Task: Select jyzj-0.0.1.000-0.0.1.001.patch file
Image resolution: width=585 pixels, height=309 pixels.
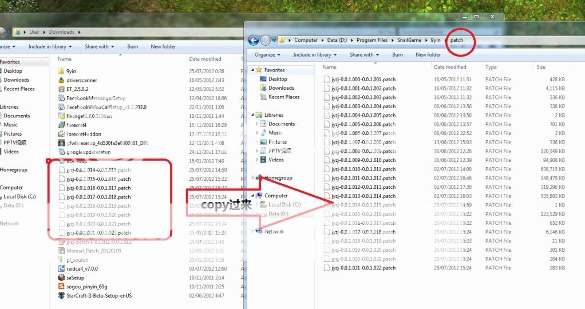Action: point(364,80)
